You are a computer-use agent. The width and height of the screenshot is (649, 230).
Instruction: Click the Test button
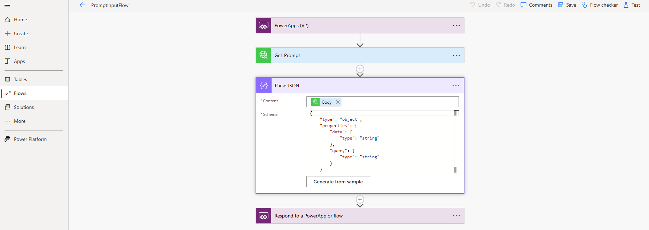(x=632, y=5)
